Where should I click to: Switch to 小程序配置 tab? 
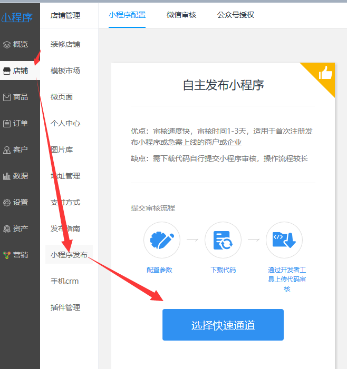(127, 15)
